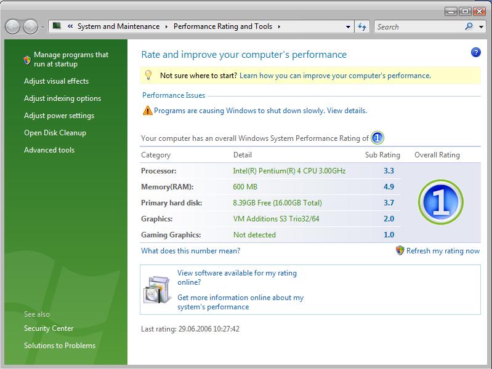Open Adjust power settings
This screenshot has width=492, height=369.
[59, 116]
